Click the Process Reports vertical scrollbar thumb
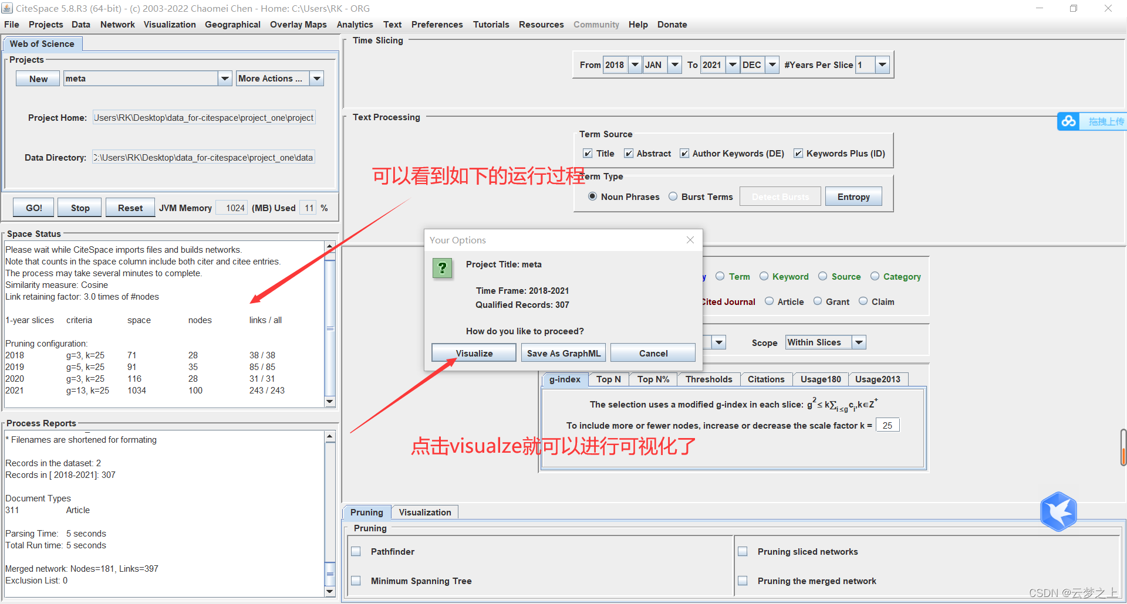The height and width of the screenshot is (604, 1127). [x=330, y=574]
